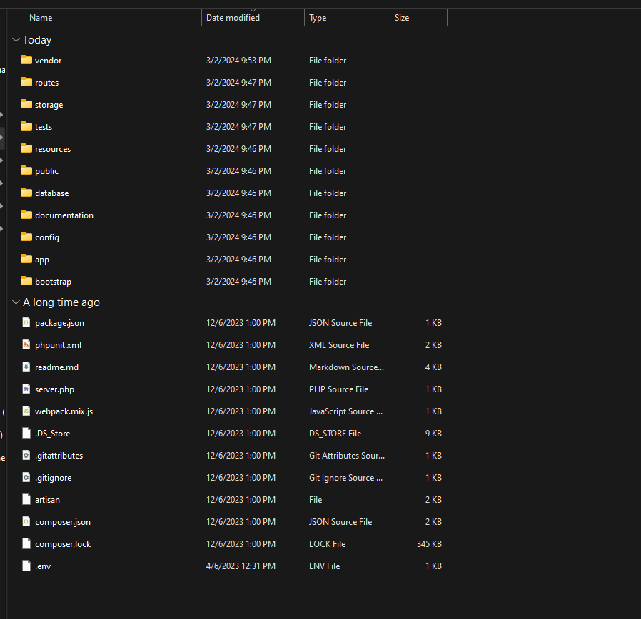The height and width of the screenshot is (619, 641).
Task: Click the JavaScript Source type cell
Action: 346,411
